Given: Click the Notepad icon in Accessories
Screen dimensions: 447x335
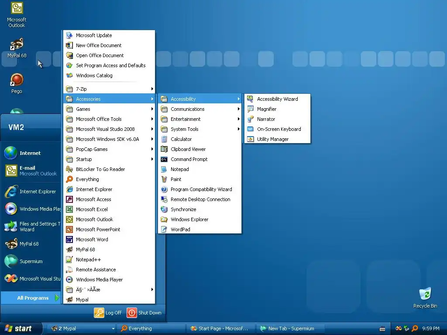Looking at the screenshot, I should [164, 169].
